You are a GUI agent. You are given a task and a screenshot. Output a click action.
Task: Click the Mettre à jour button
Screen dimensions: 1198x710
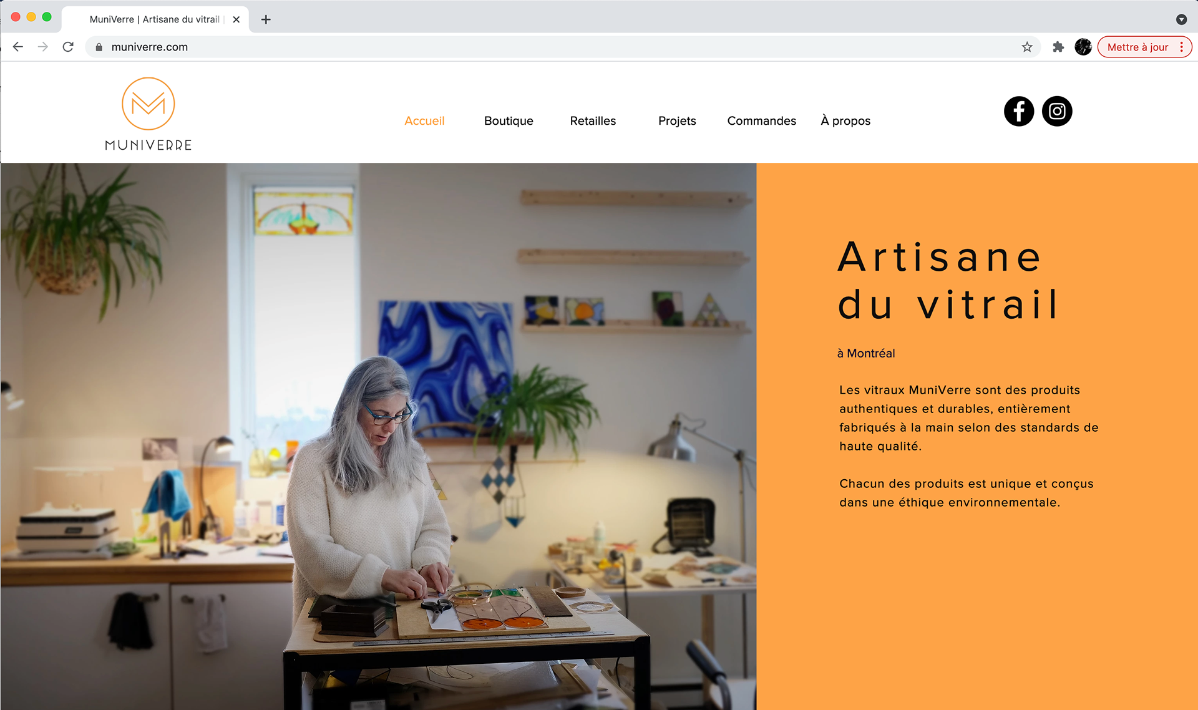pyautogui.click(x=1137, y=47)
